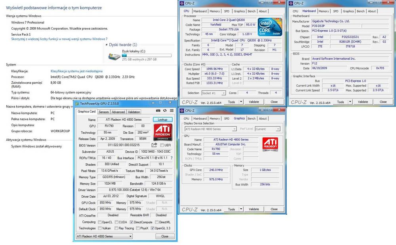Image resolution: width=396 pixels, height=245 pixels.
Task: Click Core Speed value 1999.96 MHz
Action: pos(215,69)
